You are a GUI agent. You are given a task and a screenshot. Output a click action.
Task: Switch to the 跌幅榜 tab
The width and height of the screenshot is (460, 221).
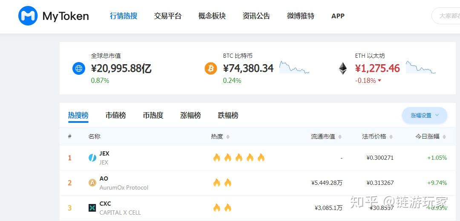pos(228,115)
